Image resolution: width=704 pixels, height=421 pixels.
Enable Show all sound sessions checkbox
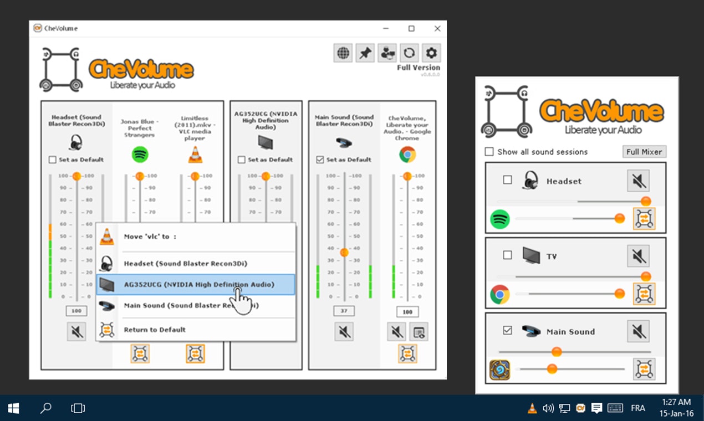click(489, 152)
